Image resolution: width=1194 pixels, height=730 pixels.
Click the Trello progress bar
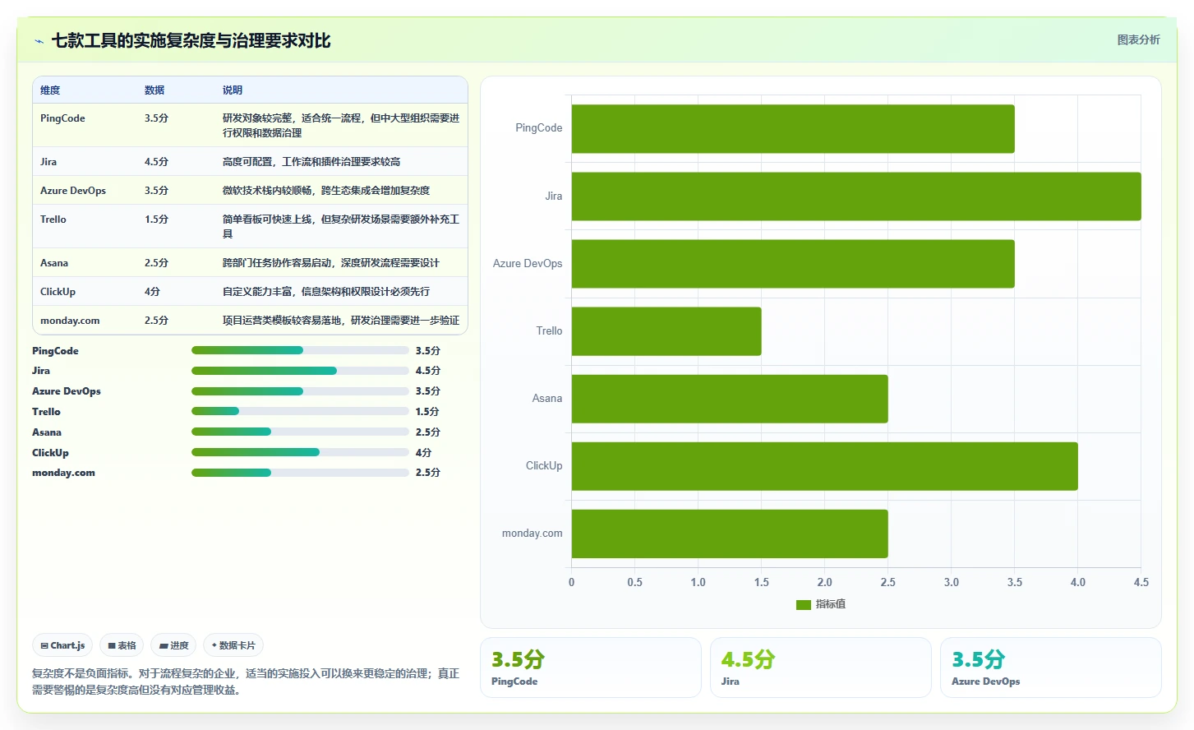(x=300, y=411)
